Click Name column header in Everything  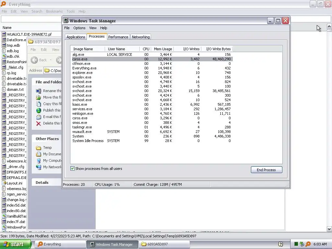point(7,28)
